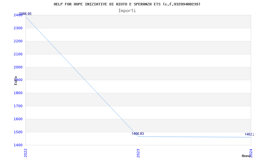The image size is (254, 159).
Task: Select the 1466.83 data point label
Action: click(x=137, y=134)
